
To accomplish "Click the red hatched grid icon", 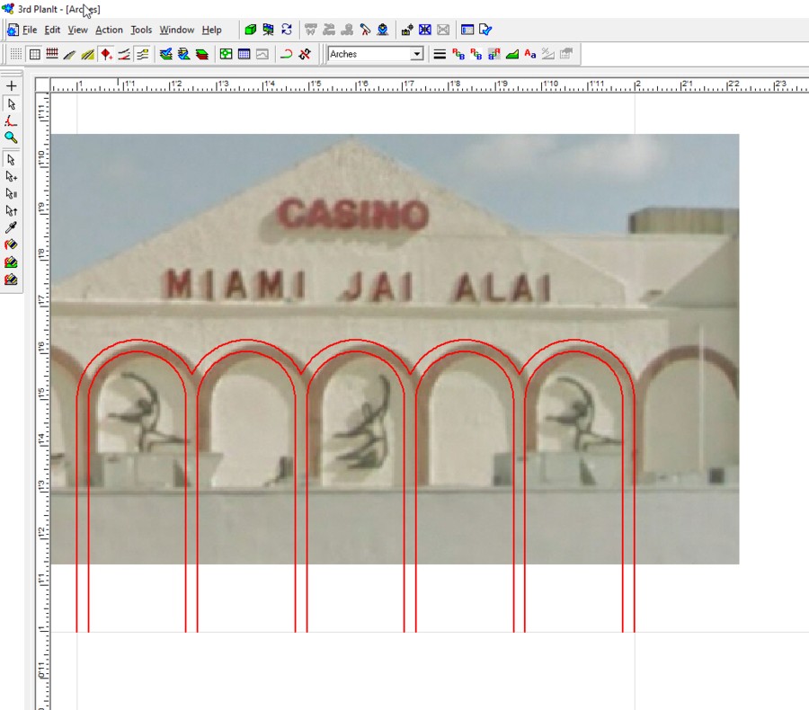I will (x=52, y=54).
